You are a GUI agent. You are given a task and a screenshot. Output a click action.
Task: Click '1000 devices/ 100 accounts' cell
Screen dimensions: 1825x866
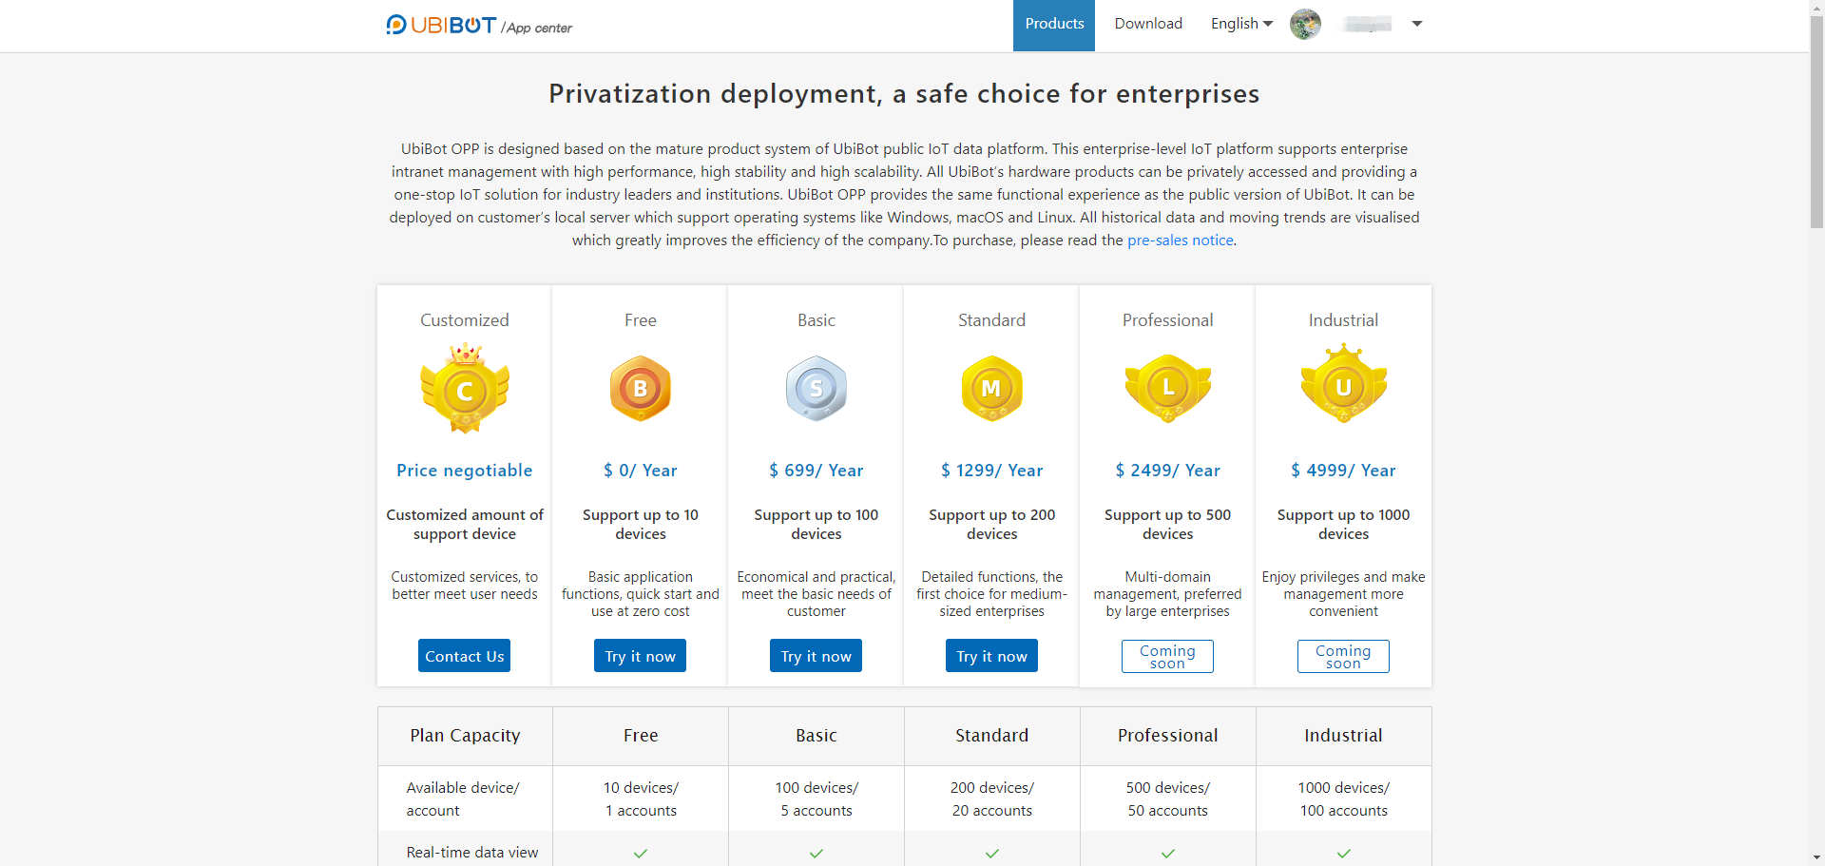(1343, 799)
